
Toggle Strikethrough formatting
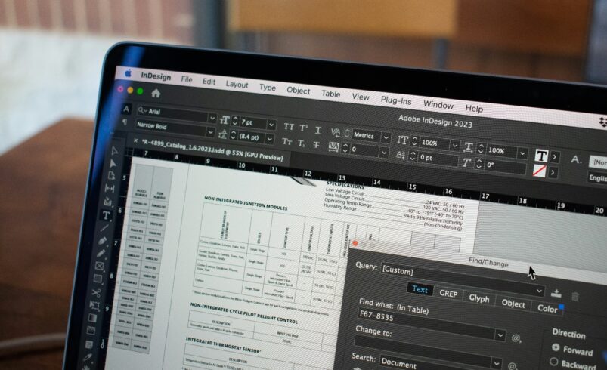point(316,145)
